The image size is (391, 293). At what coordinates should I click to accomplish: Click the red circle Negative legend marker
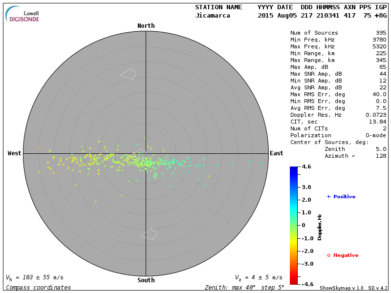coord(329,255)
